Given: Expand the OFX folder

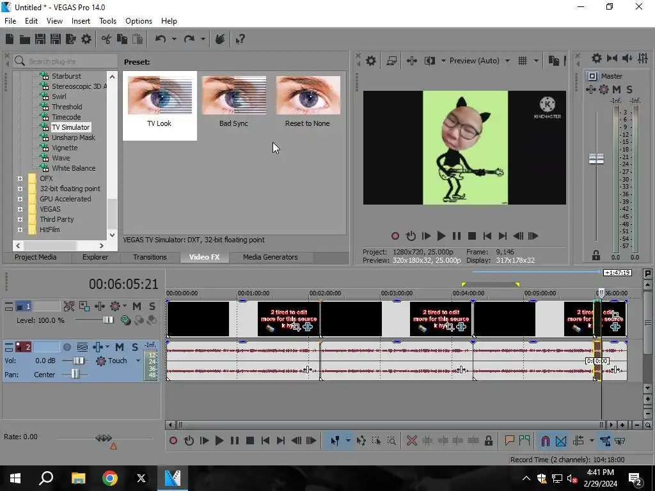Looking at the screenshot, I should tap(20, 178).
